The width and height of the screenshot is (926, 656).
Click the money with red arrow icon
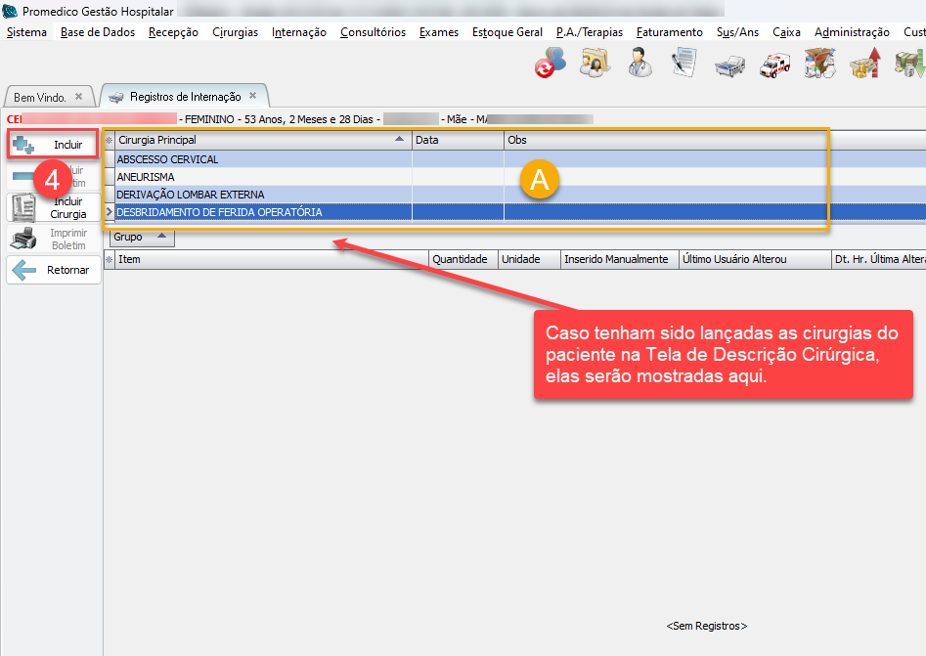point(863,64)
